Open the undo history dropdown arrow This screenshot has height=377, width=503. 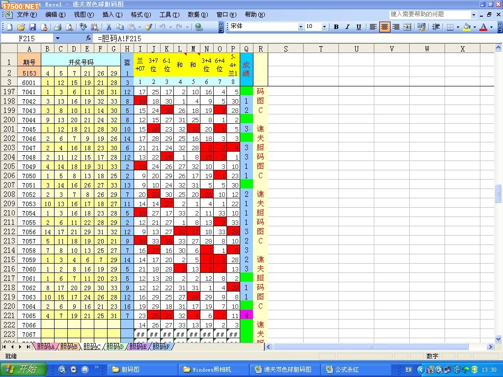(x=170, y=27)
